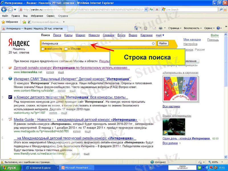Image resolution: width=228 pixels, height=171 pixels.
Task: Tick the "в Москве" checkbox
Action: coord(66,49)
